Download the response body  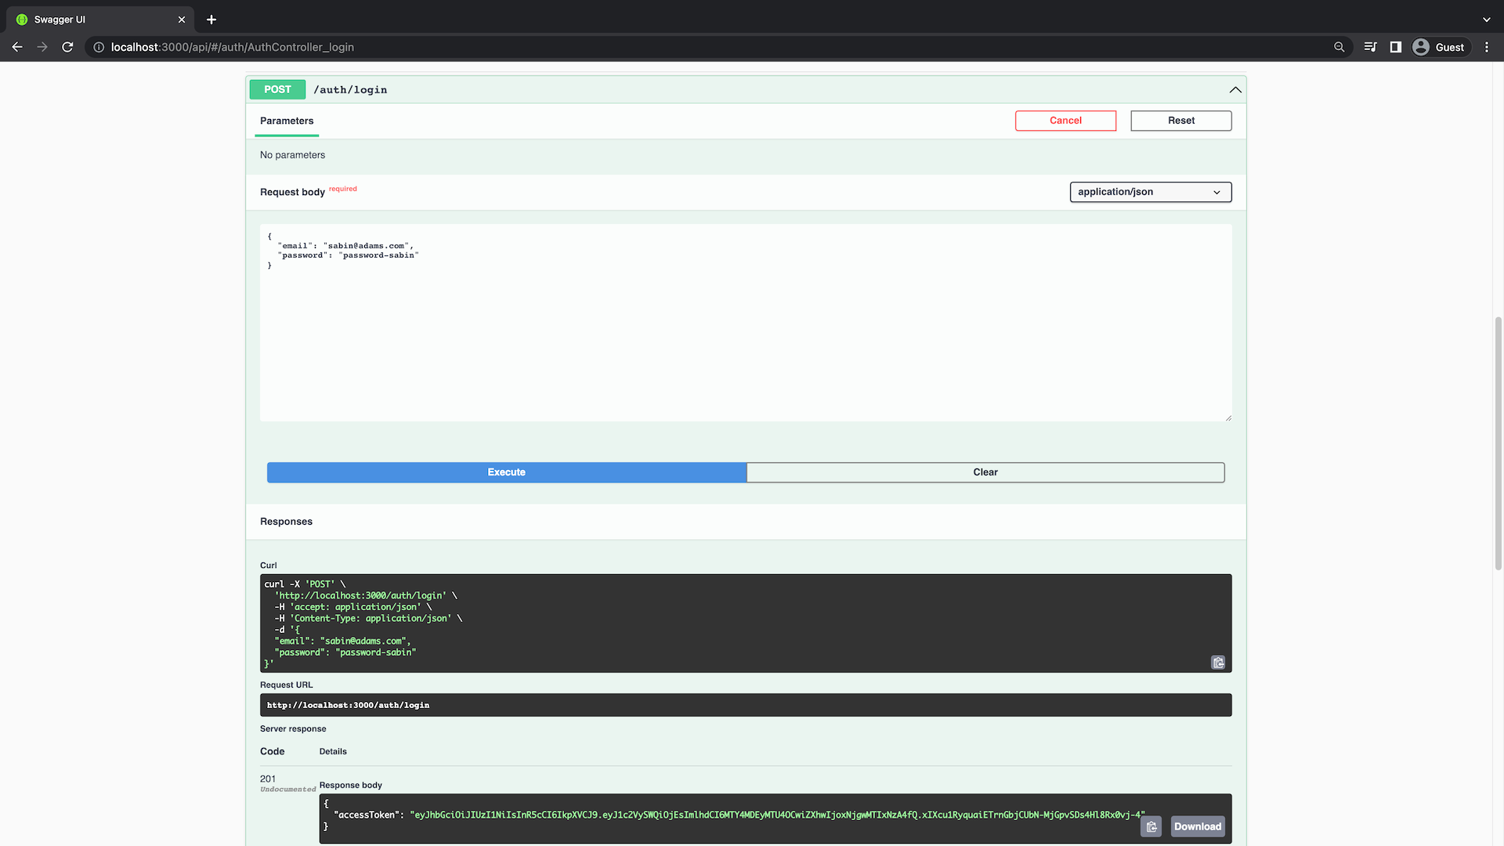click(1196, 826)
